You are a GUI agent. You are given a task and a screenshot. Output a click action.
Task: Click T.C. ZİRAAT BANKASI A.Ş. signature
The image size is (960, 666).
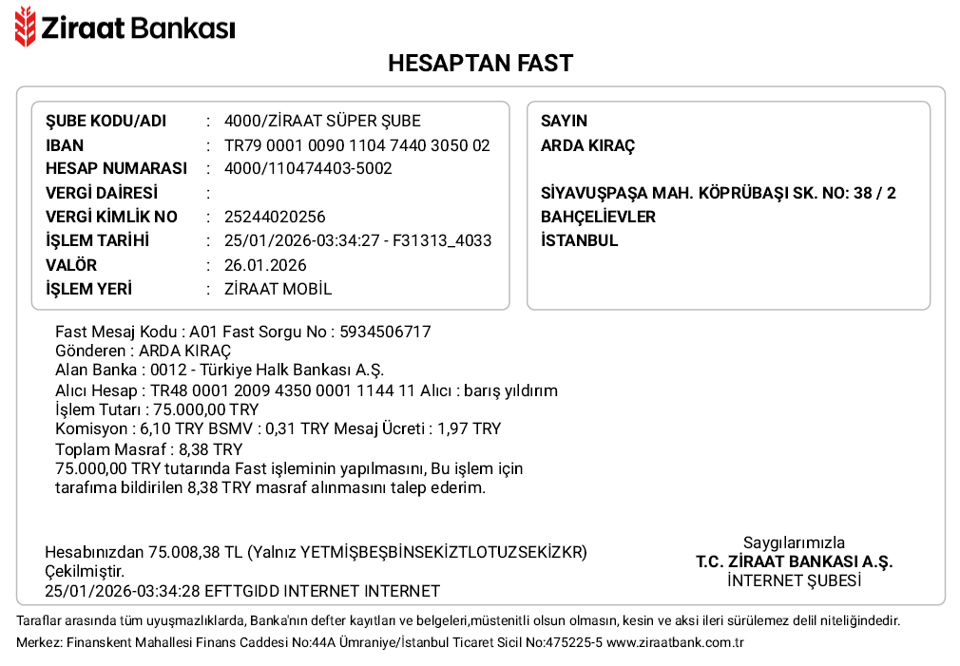point(794,561)
